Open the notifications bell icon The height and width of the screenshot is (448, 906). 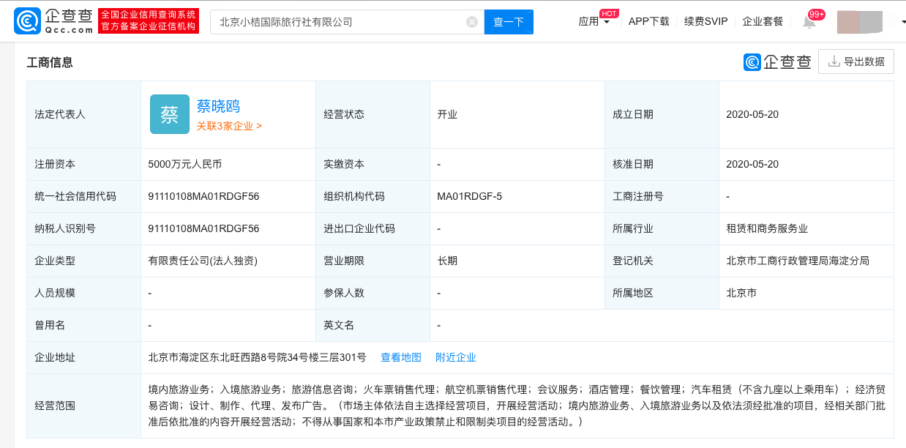click(x=809, y=22)
